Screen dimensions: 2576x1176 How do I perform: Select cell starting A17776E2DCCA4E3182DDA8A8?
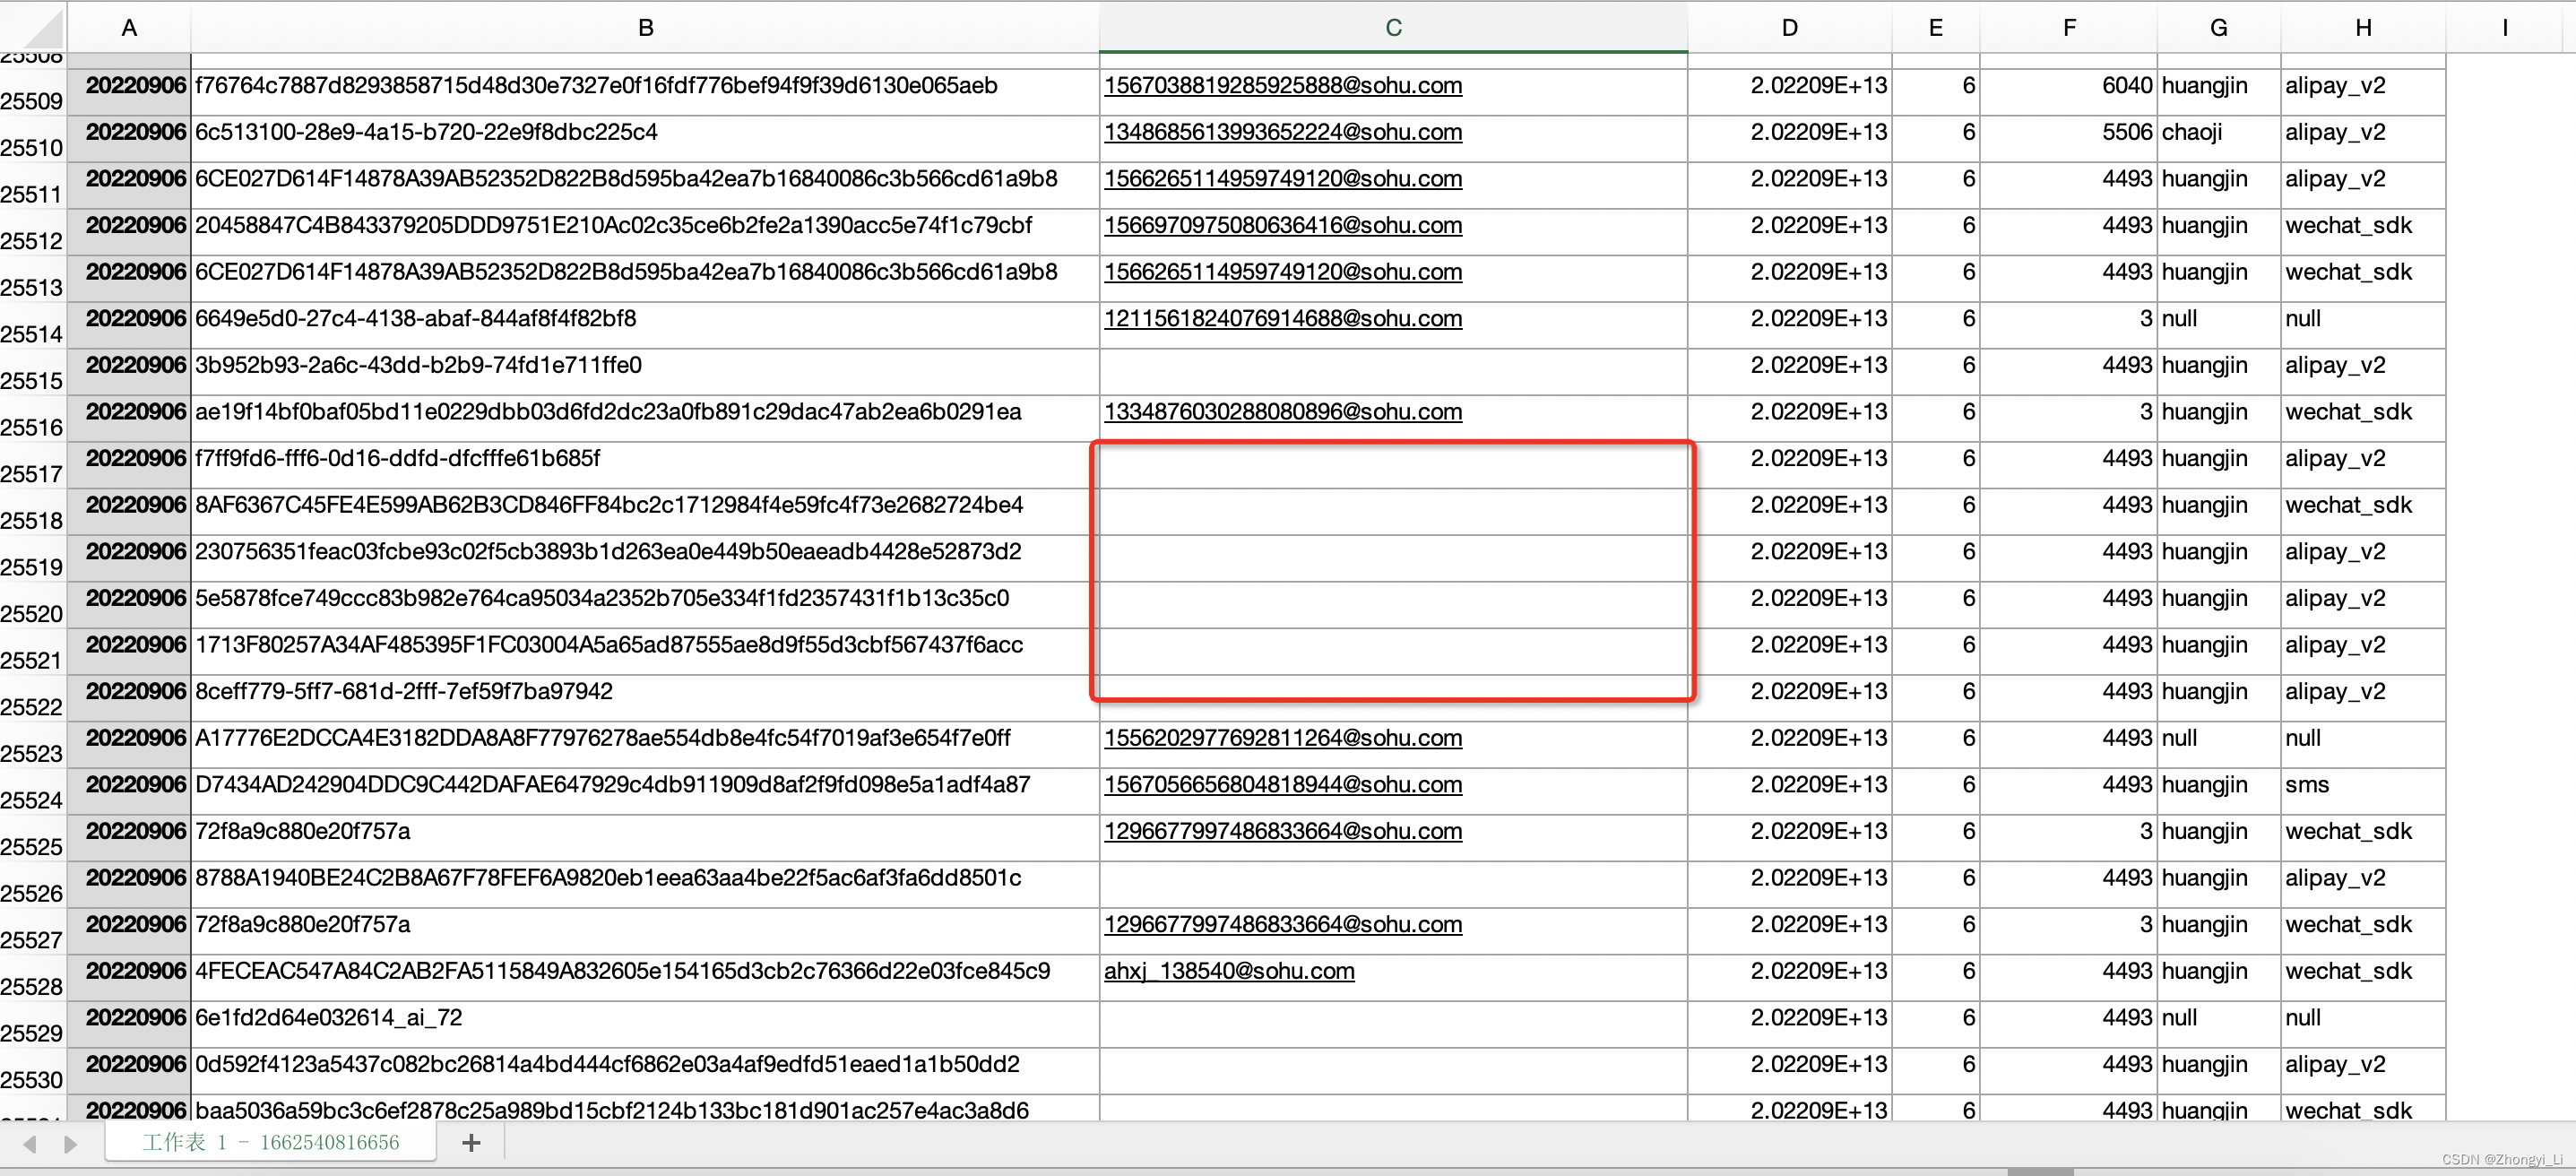tap(645, 745)
